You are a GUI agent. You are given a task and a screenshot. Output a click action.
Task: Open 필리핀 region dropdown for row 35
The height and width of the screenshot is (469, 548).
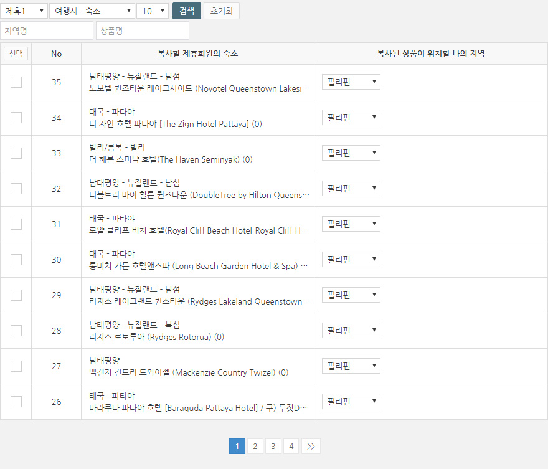coord(351,82)
